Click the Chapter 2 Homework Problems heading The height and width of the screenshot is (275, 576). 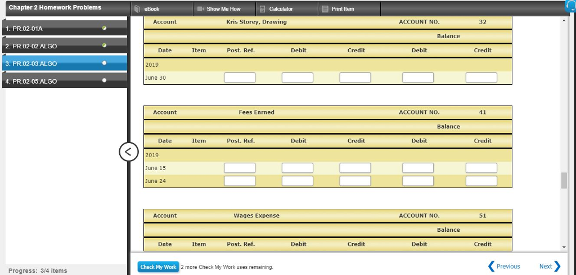tap(55, 7)
